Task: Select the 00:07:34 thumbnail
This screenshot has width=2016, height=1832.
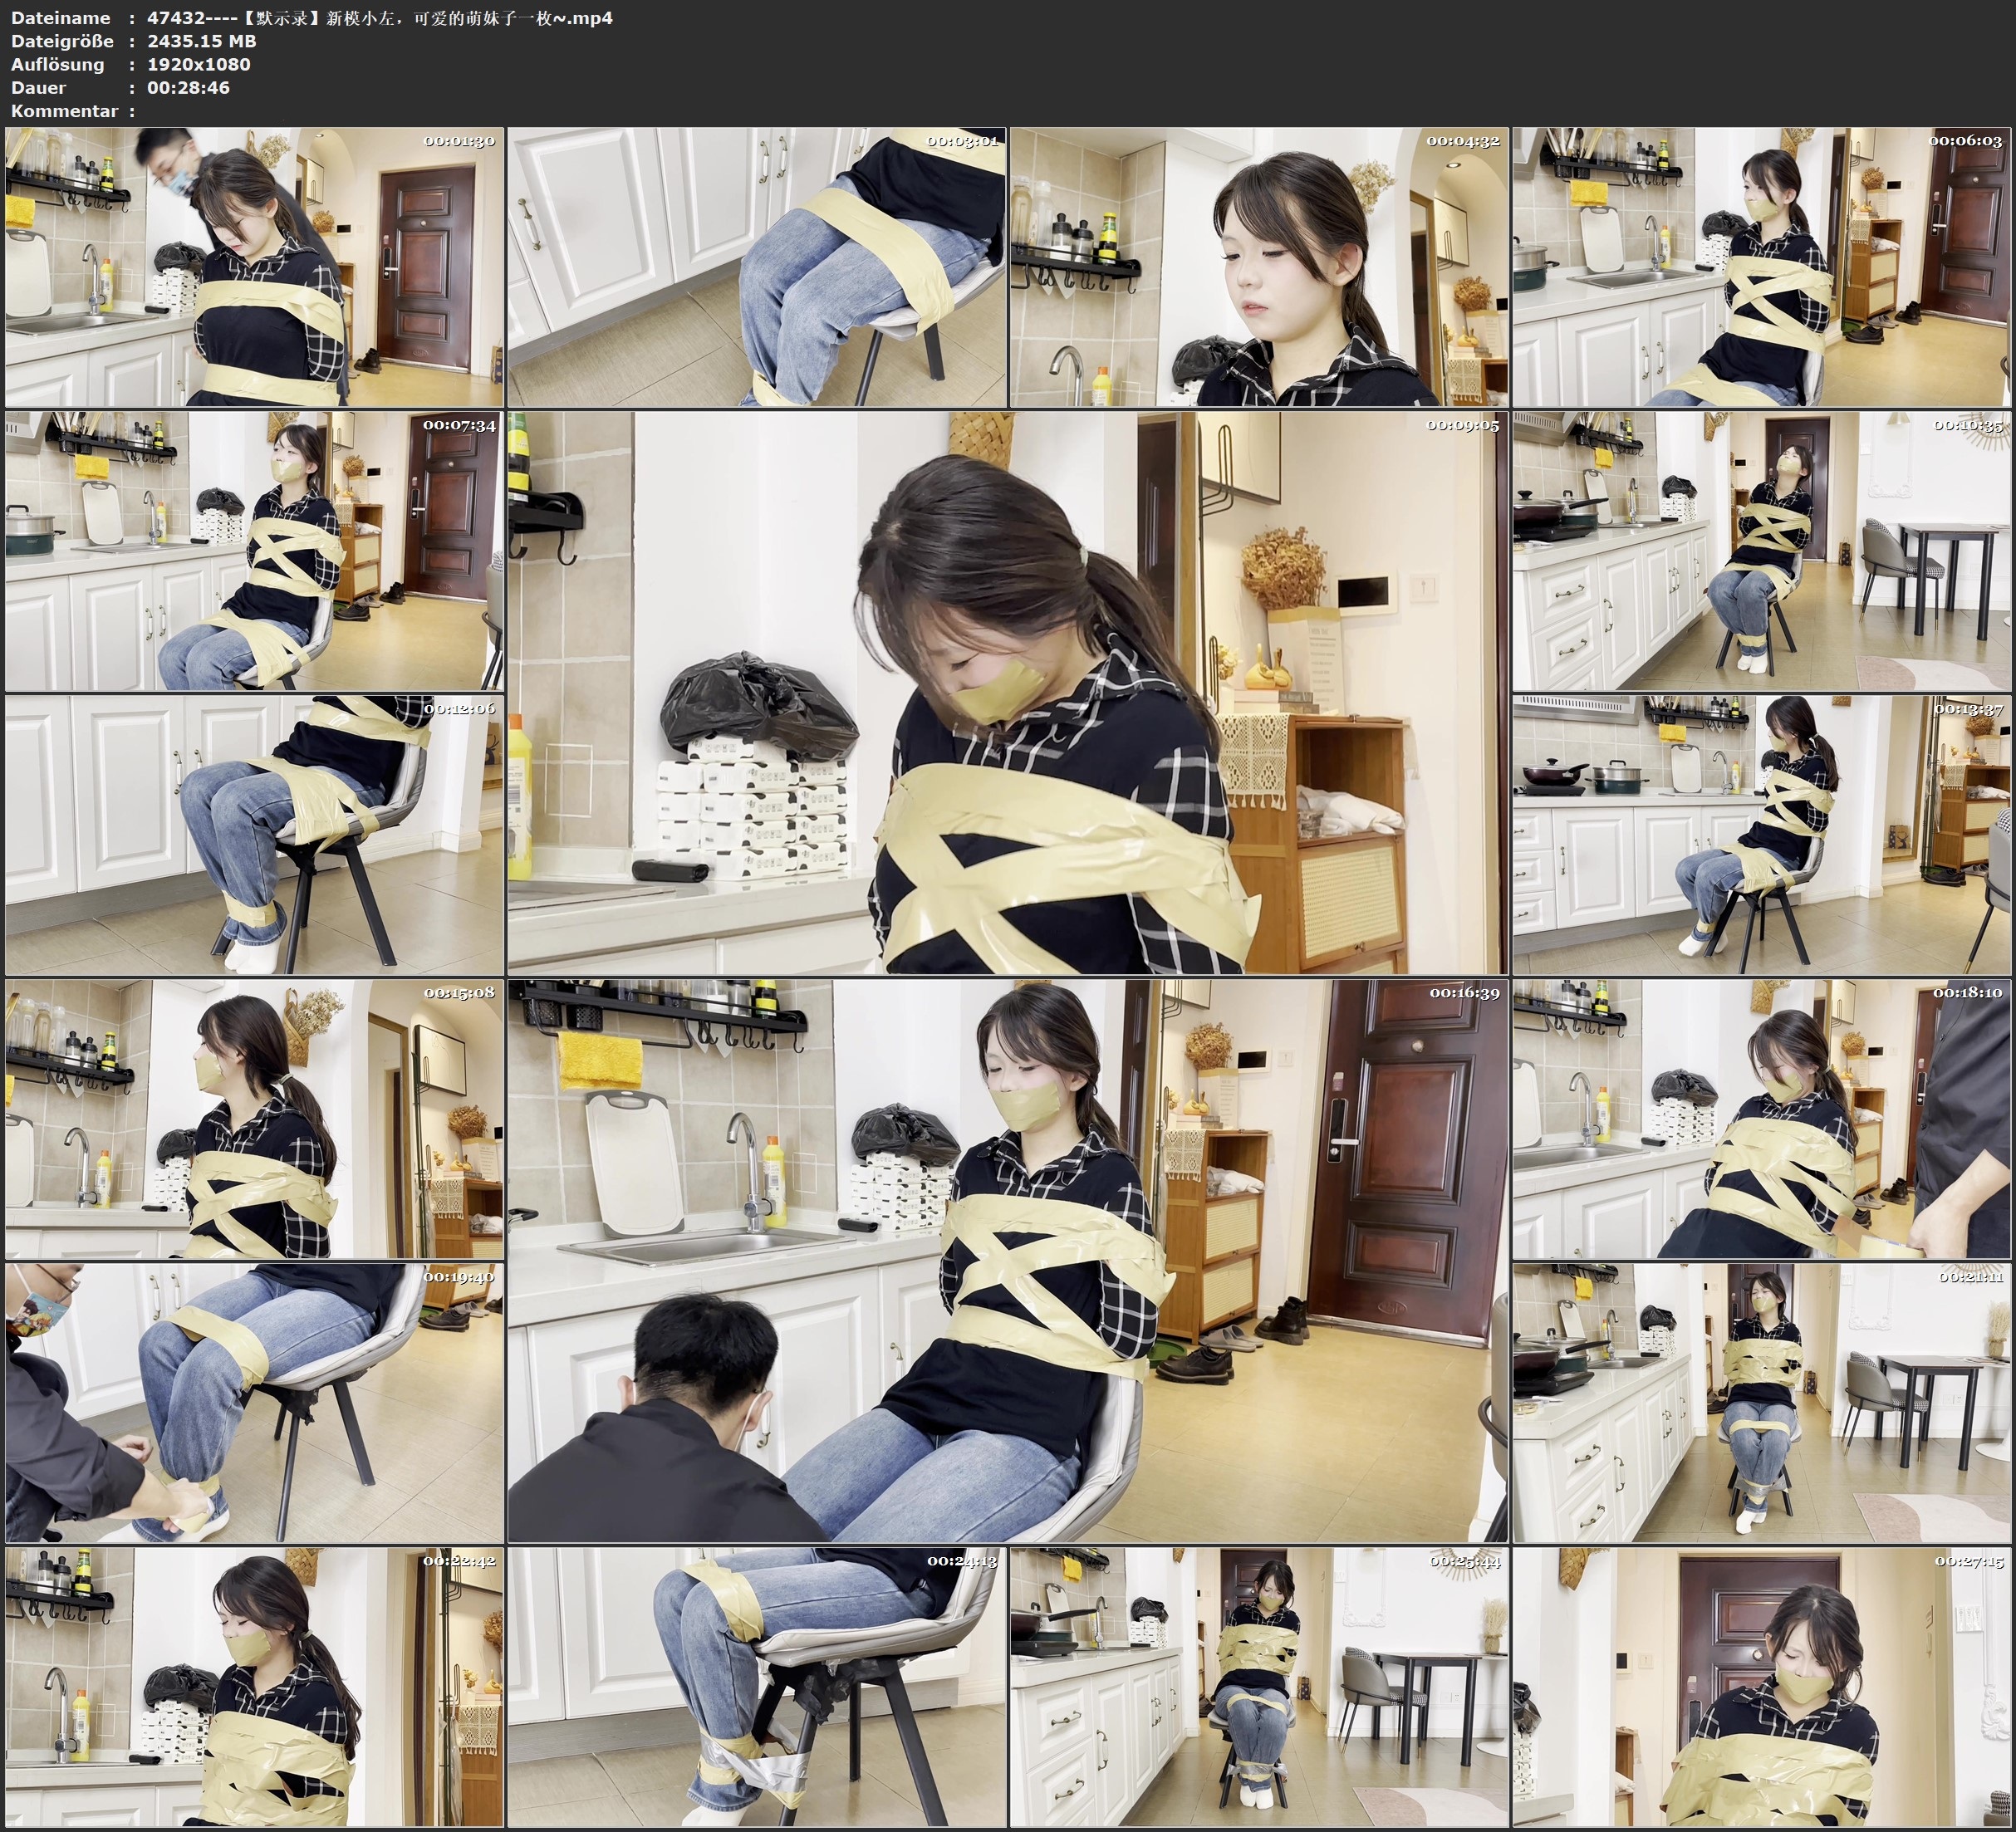Action: click(x=254, y=550)
